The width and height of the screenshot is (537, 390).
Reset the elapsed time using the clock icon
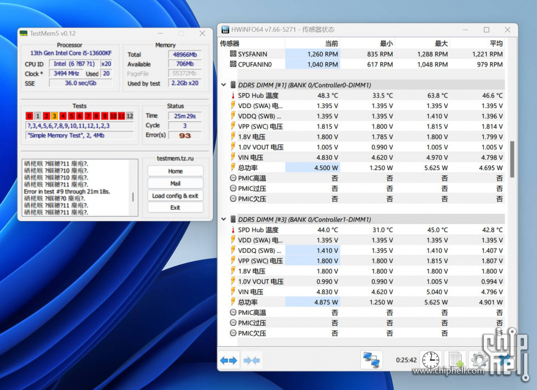[x=431, y=360]
